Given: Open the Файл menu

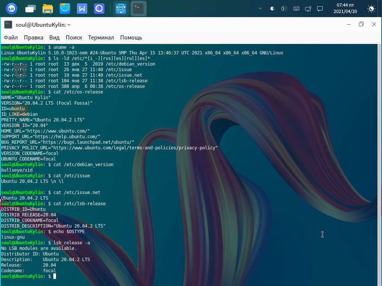Looking at the screenshot, I should [11, 38].
